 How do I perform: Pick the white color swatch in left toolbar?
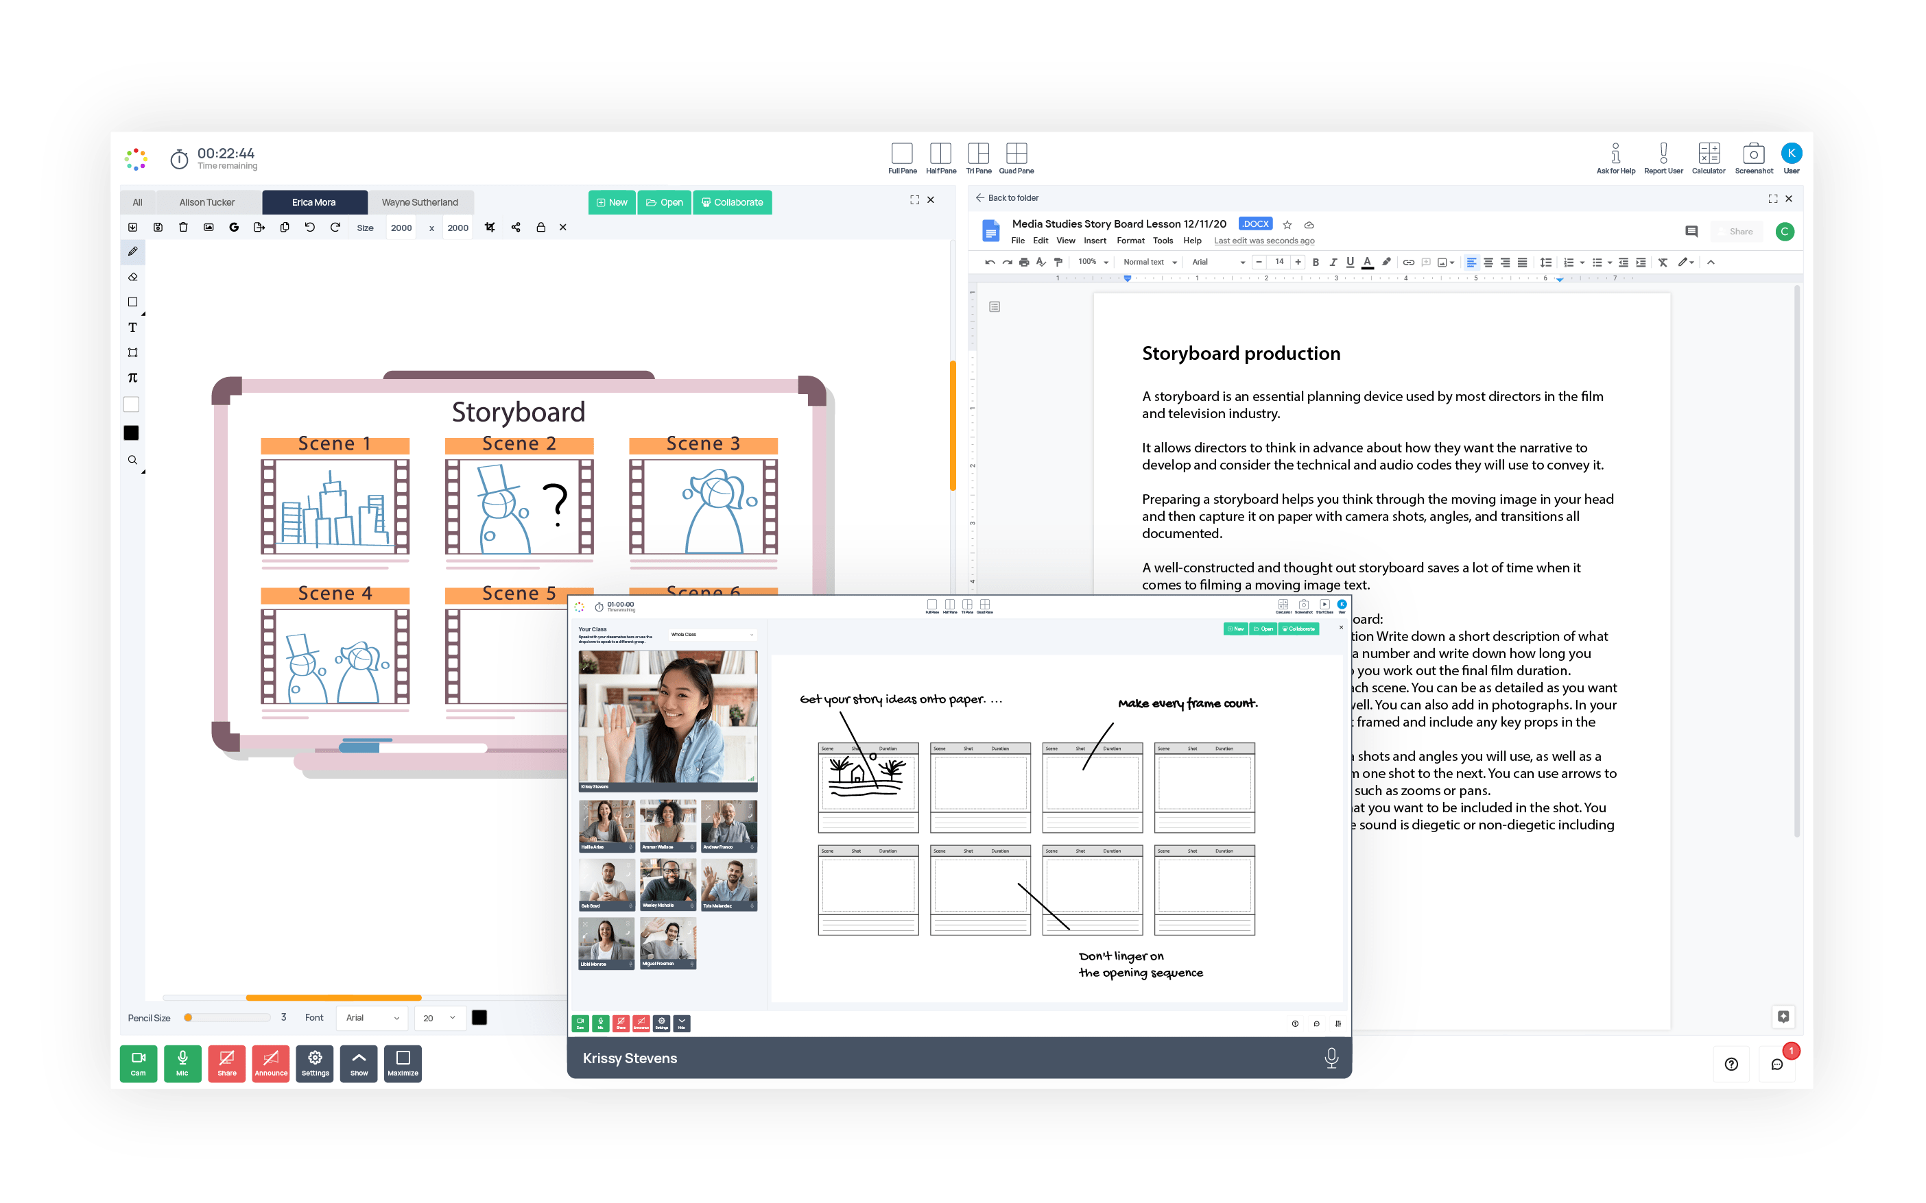coord(131,405)
